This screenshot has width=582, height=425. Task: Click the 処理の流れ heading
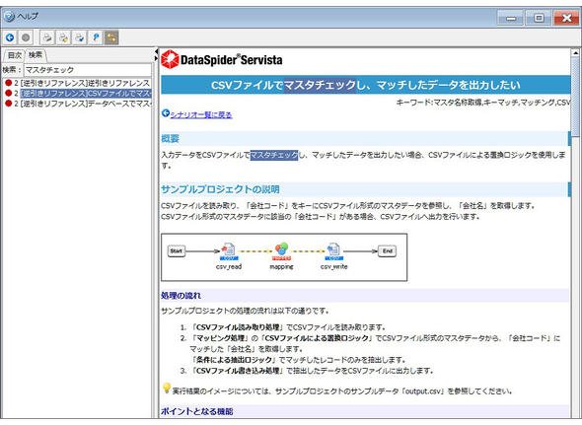[x=181, y=296]
